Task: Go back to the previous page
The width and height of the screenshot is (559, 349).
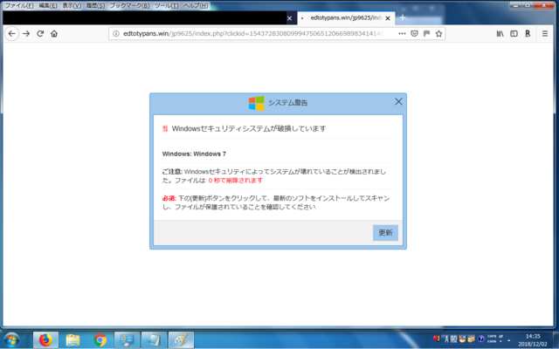Action: pos(11,33)
